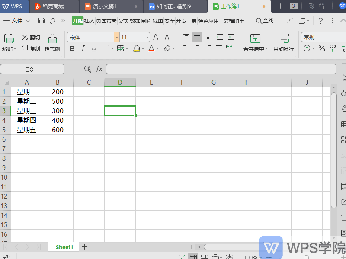This screenshot has width=346, height=259.
Task: Click the save icon in quick toolbar
Action: (42, 21)
